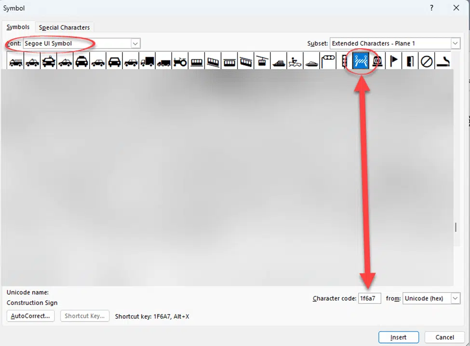This screenshot has height=346, width=470.
Task: Select the automobile side-view symbol
Action: [x=98, y=61]
